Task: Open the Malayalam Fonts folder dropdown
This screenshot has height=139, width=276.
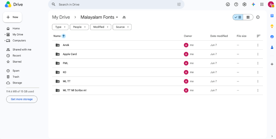Action: pyautogui.click(x=100, y=17)
